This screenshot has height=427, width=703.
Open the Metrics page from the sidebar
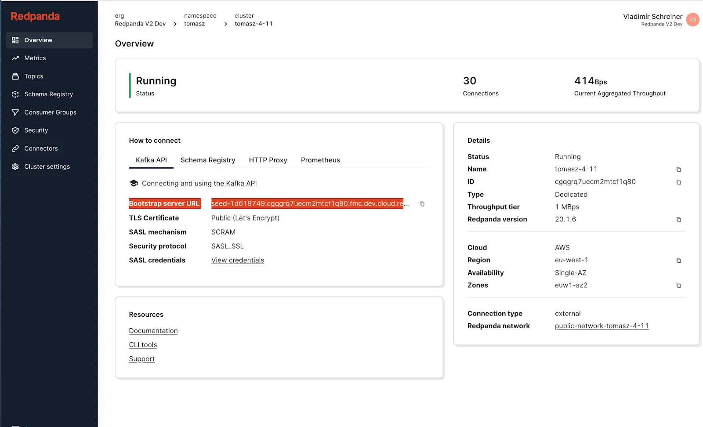tap(35, 58)
